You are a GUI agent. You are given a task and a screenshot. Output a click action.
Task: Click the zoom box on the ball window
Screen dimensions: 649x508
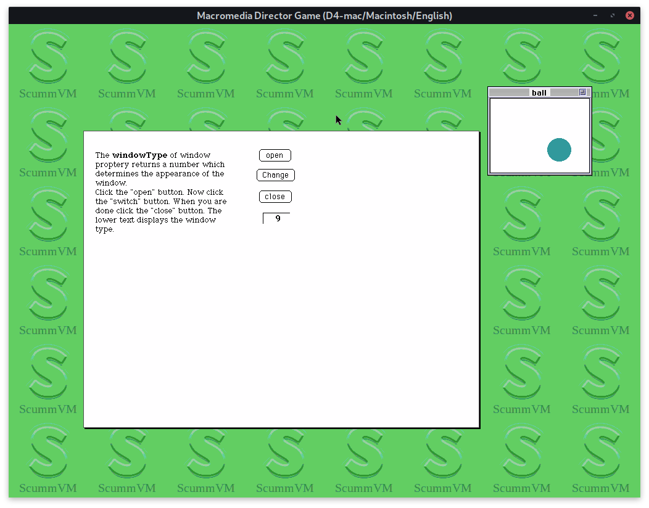point(582,92)
